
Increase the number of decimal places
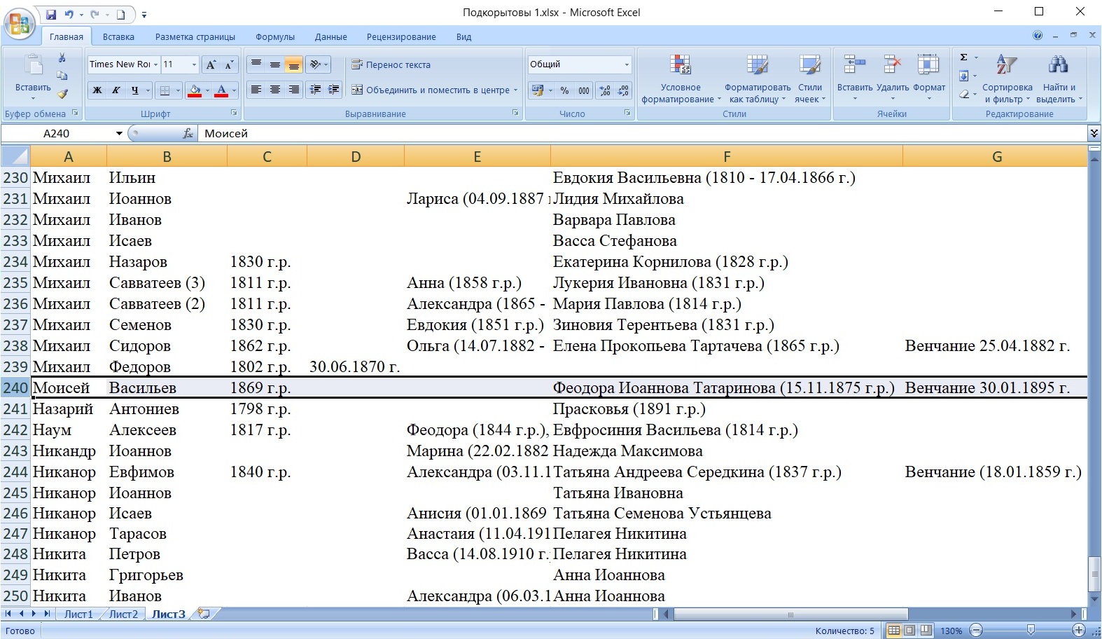point(605,90)
